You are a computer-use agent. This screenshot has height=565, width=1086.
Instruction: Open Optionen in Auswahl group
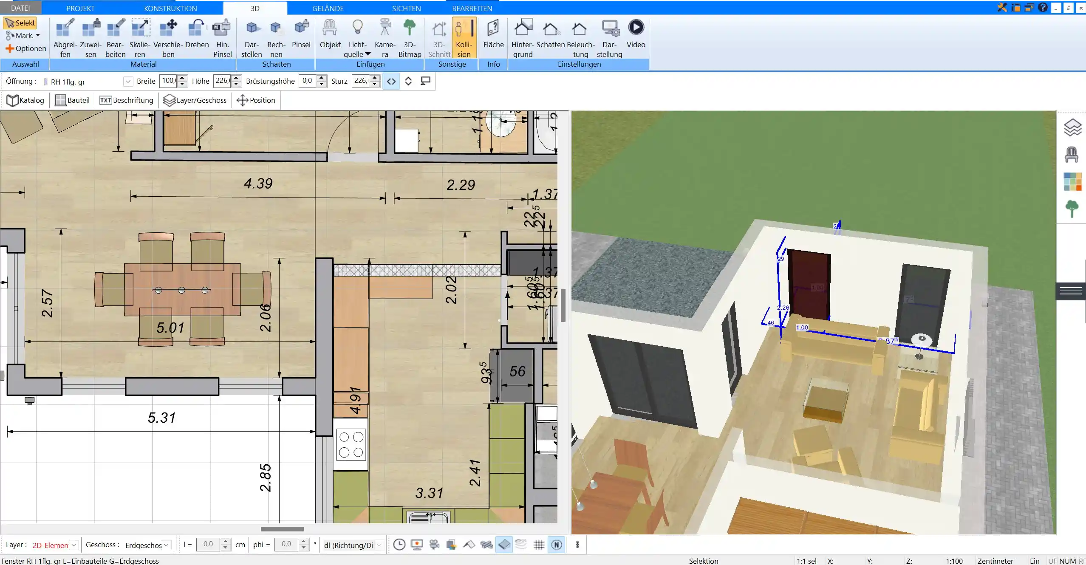(x=25, y=48)
